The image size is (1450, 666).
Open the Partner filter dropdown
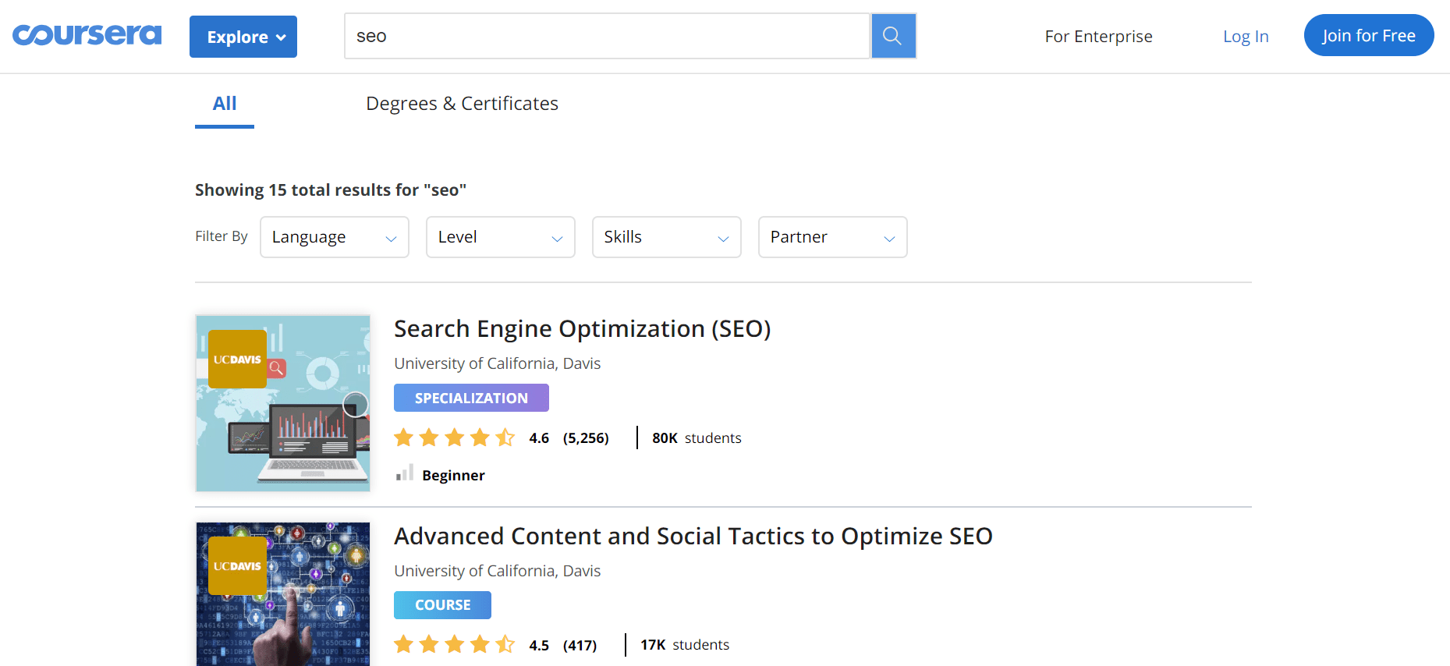[832, 237]
